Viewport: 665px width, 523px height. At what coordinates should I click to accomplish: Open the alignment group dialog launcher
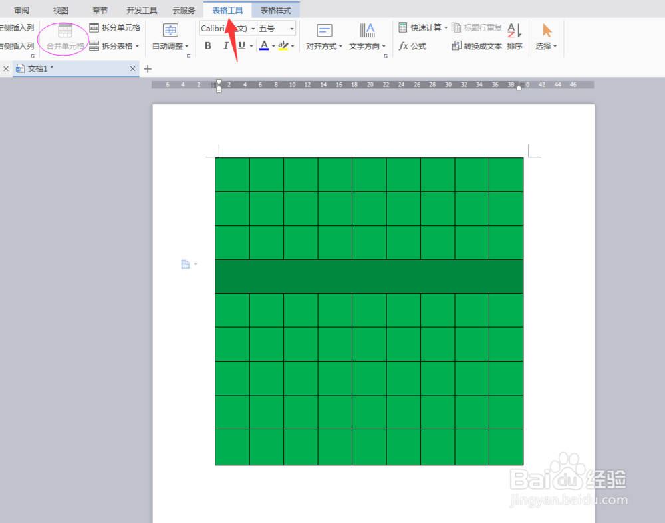[x=386, y=56]
